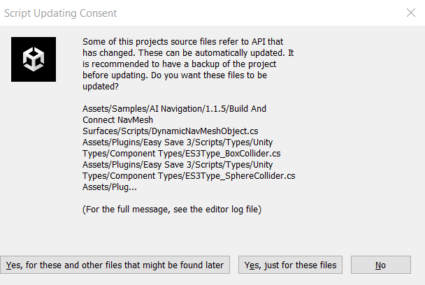Click the Unity logo icon

[34, 60]
